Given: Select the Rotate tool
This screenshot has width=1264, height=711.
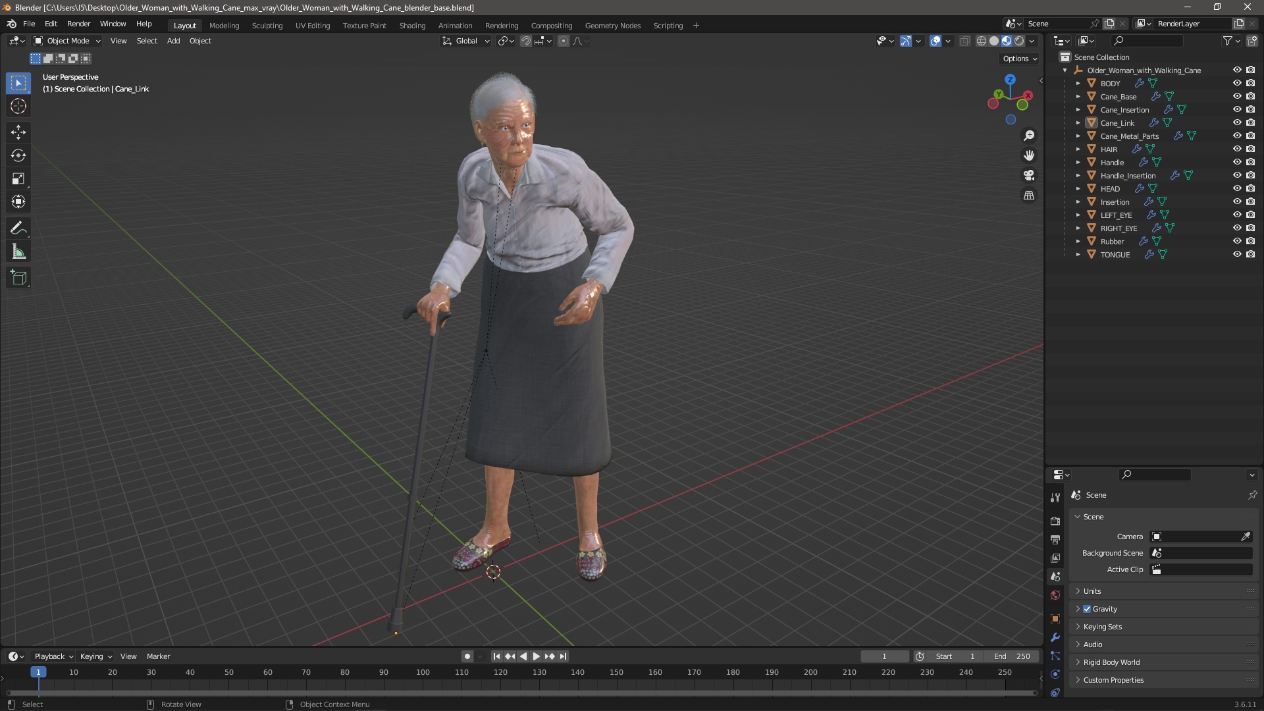Looking at the screenshot, I should [18, 155].
